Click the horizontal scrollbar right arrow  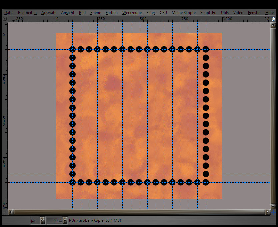[267, 212]
